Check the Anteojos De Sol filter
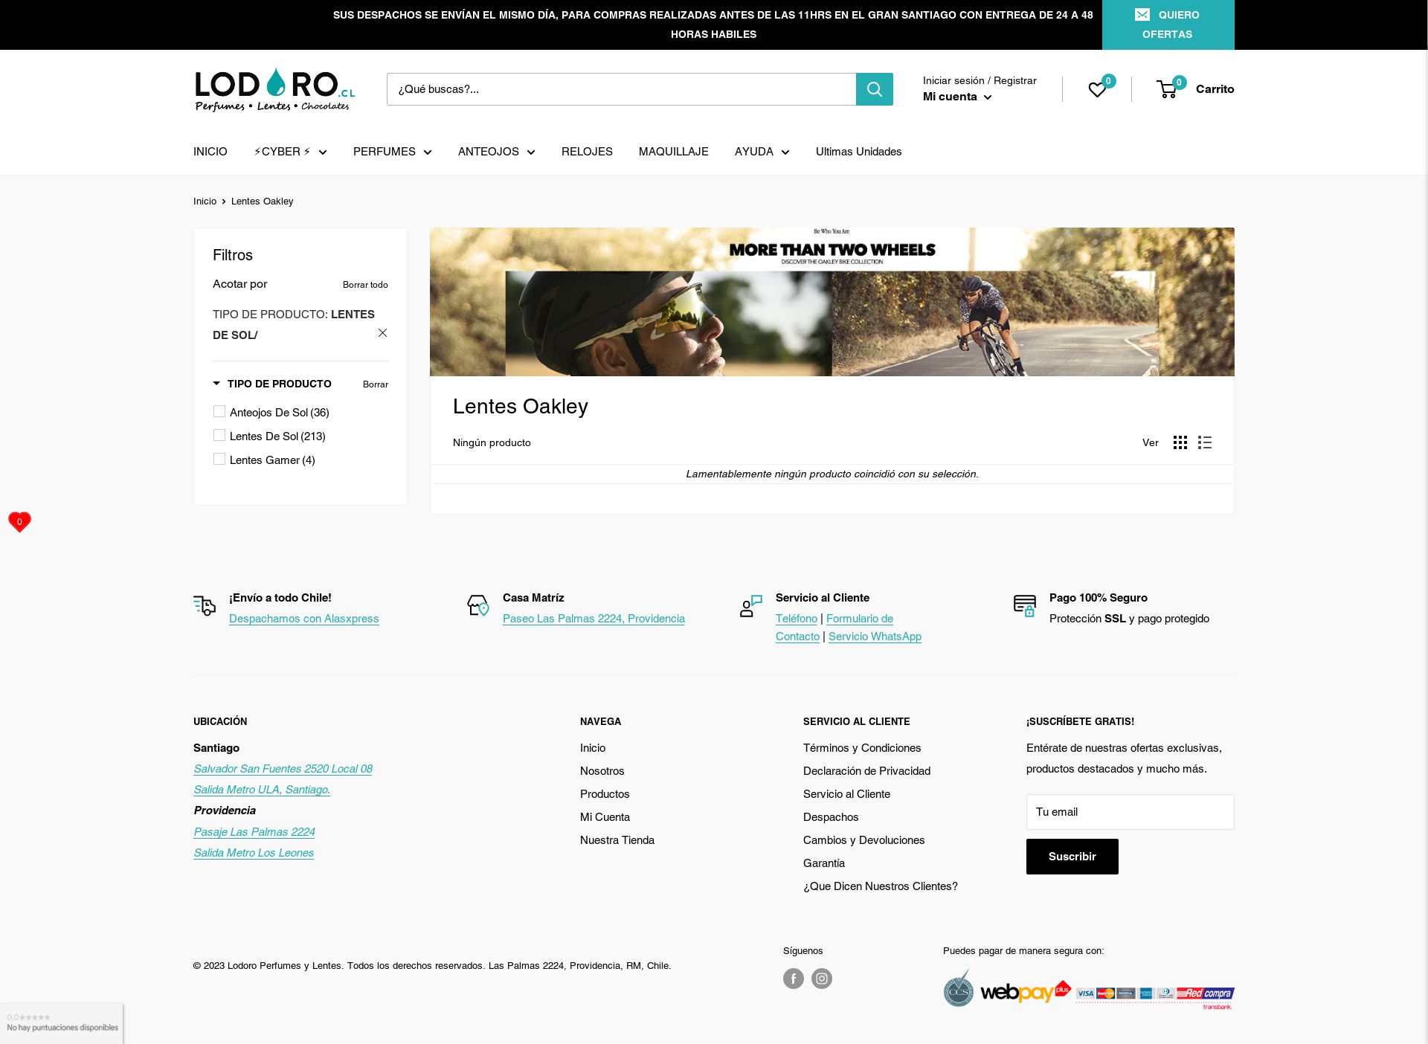This screenshot has height=1044, width=1428. click(219, 411)
